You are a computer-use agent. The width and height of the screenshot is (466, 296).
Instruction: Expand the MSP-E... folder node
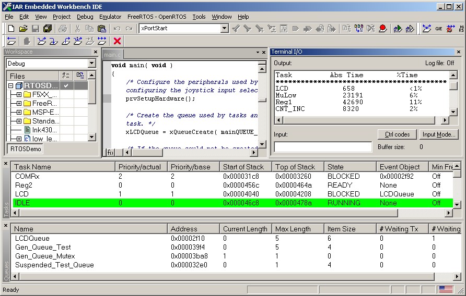[19, 113]
